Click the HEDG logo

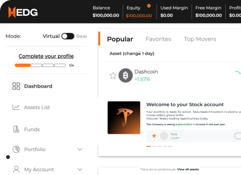pyautogui.click(x=23, y=12)
